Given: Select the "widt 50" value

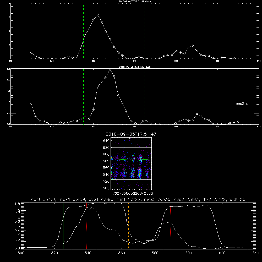Looking at the screenshot, I should tap(237, 199).
